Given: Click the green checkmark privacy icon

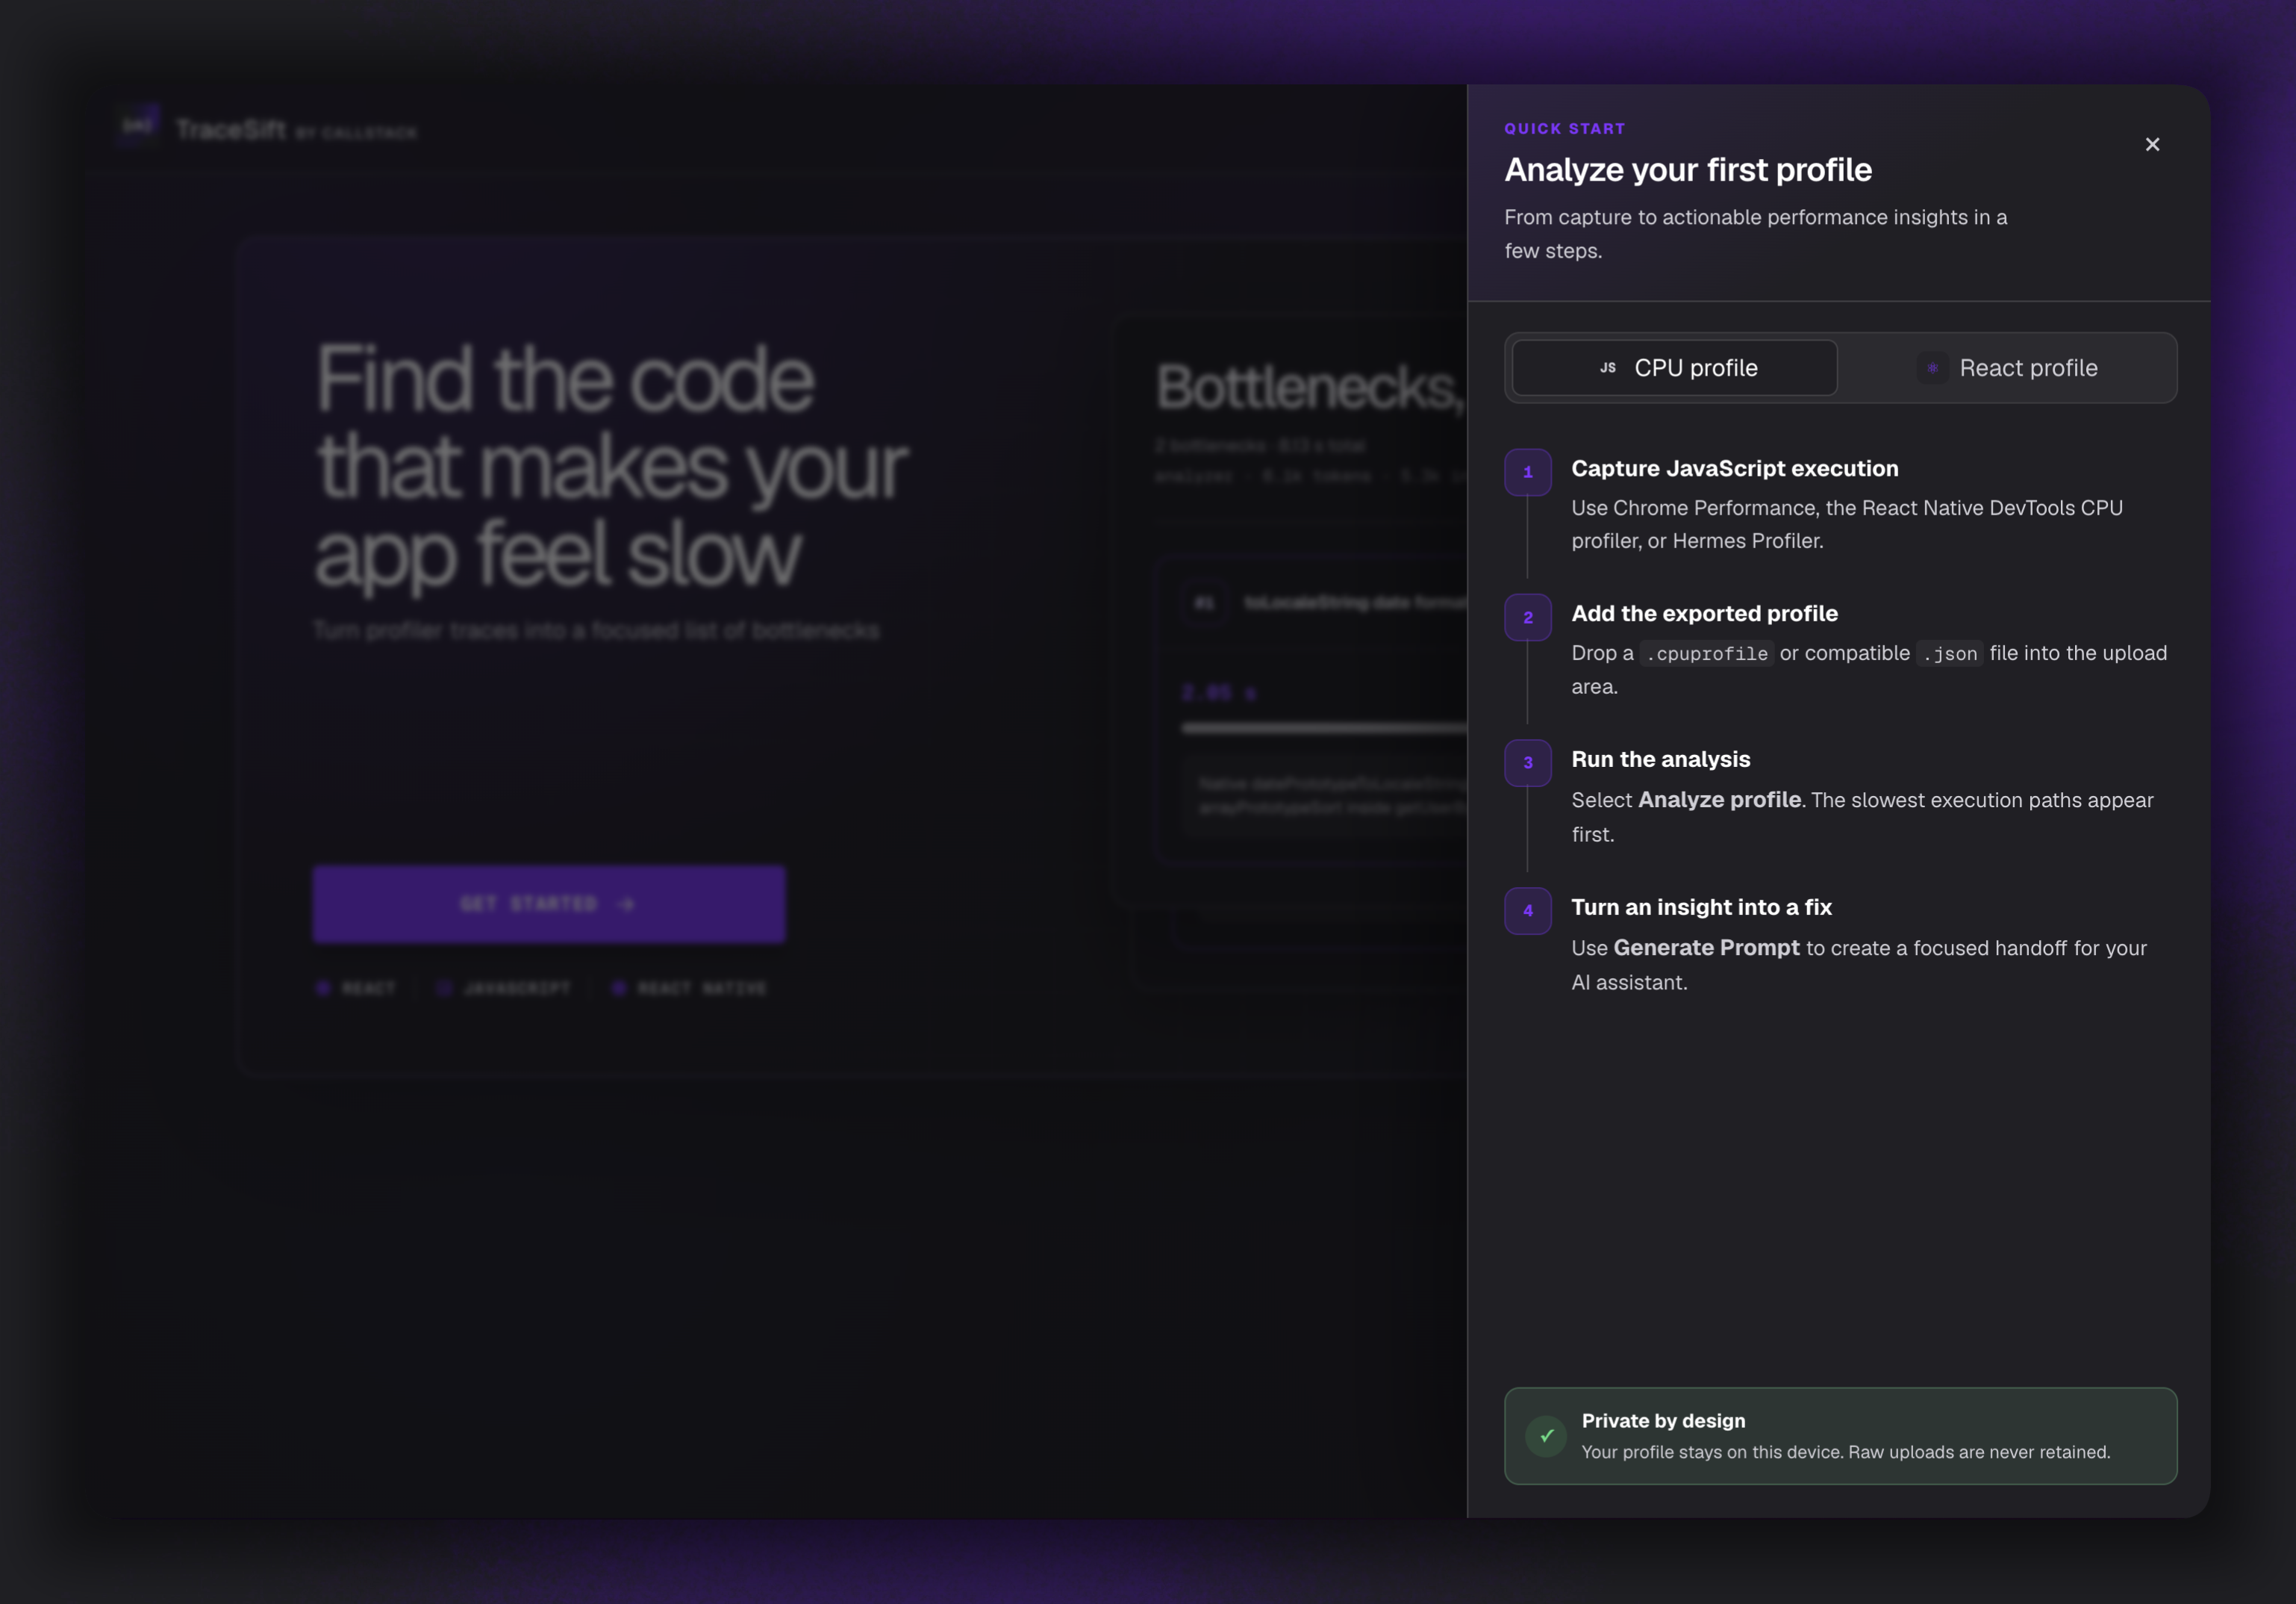Looking at the screenshot, I should point(1546,1436).
